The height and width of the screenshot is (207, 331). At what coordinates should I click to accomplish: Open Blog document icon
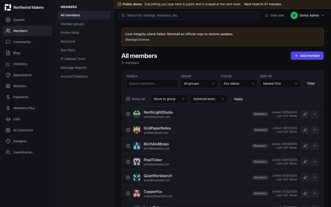pos(8,53)
